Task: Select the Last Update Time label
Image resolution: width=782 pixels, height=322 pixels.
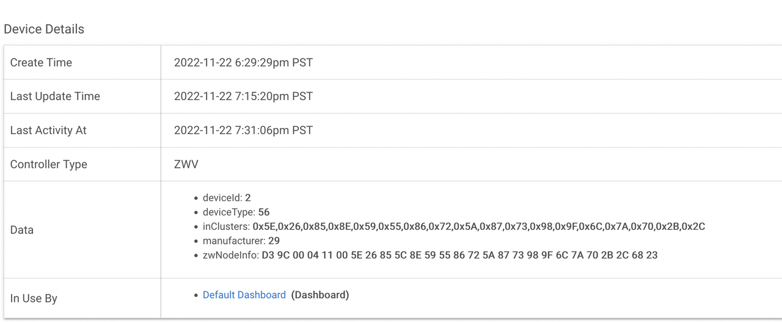Action: point(55,96)
